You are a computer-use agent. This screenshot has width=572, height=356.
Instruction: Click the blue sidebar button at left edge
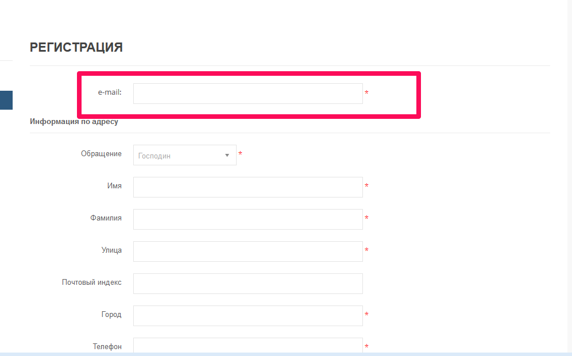[6, 100]
